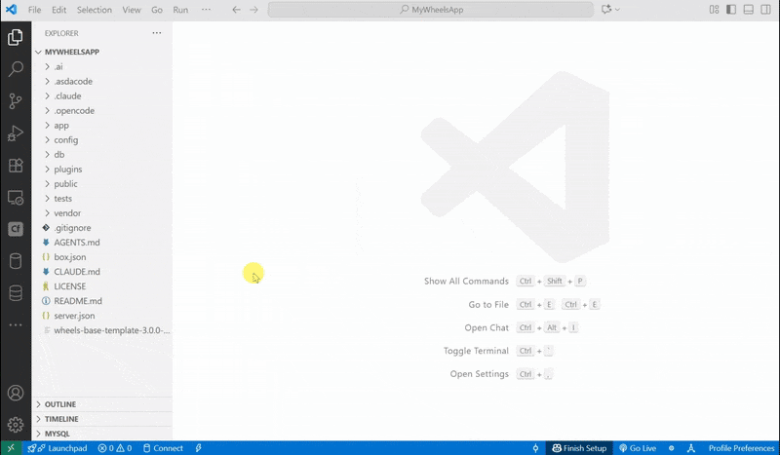Open the Accounts menu icon
780x455 pixels.
pos(16,393)
